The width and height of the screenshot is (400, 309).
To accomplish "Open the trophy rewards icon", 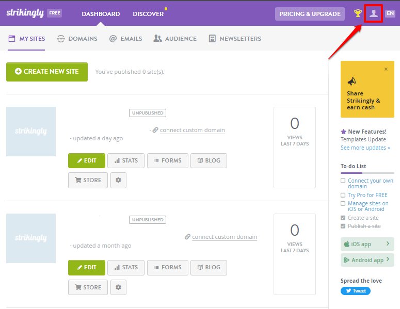I will [x=358, y=13].
